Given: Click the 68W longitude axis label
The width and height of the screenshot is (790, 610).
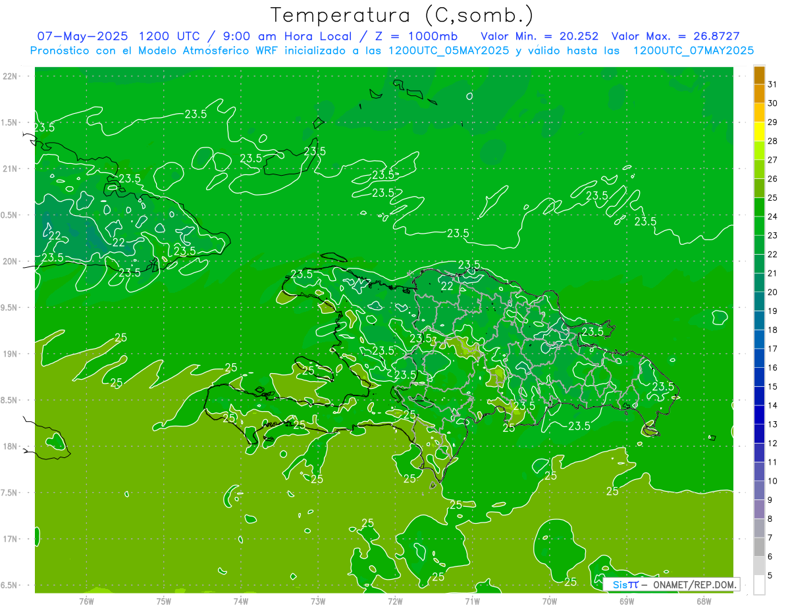Looking at the screenshot, I should point(704,601).
